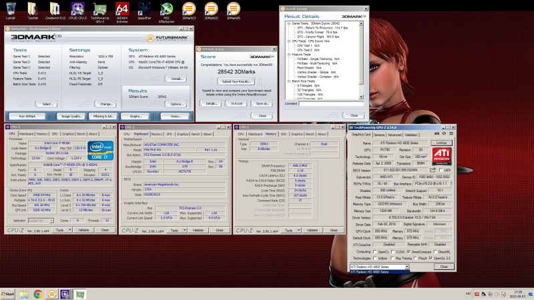Switch to the Advanced tab in GPU-Z

point(394,135)
